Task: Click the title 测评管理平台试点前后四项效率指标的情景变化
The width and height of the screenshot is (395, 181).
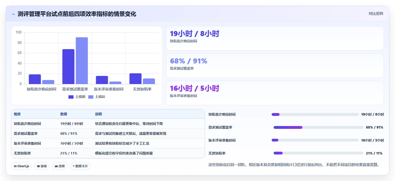Action: click(77, 14)
